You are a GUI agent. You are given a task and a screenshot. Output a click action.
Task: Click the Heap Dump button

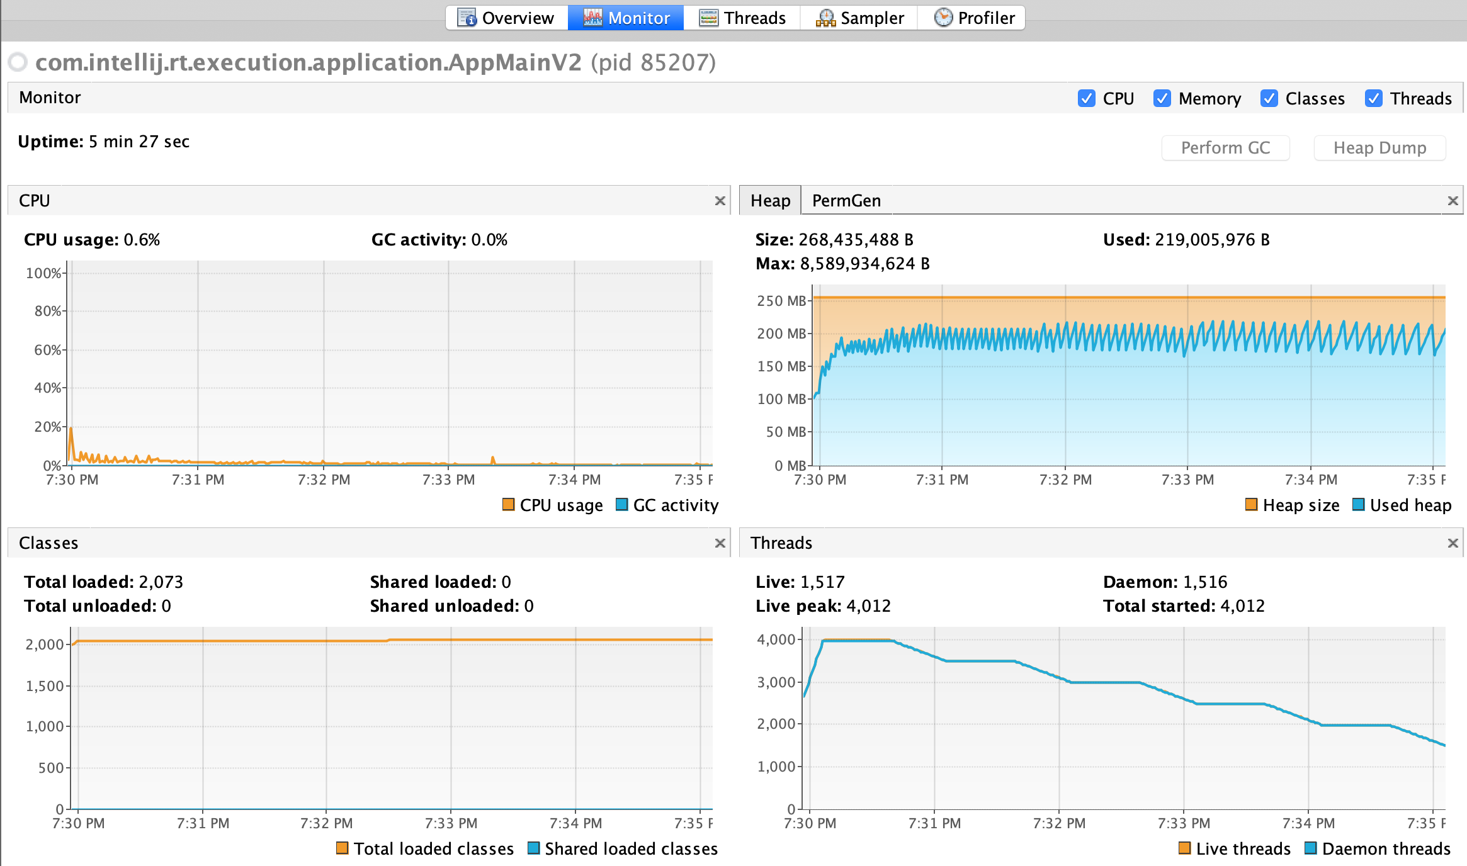pyautogui.click(x=1379, y=148)
